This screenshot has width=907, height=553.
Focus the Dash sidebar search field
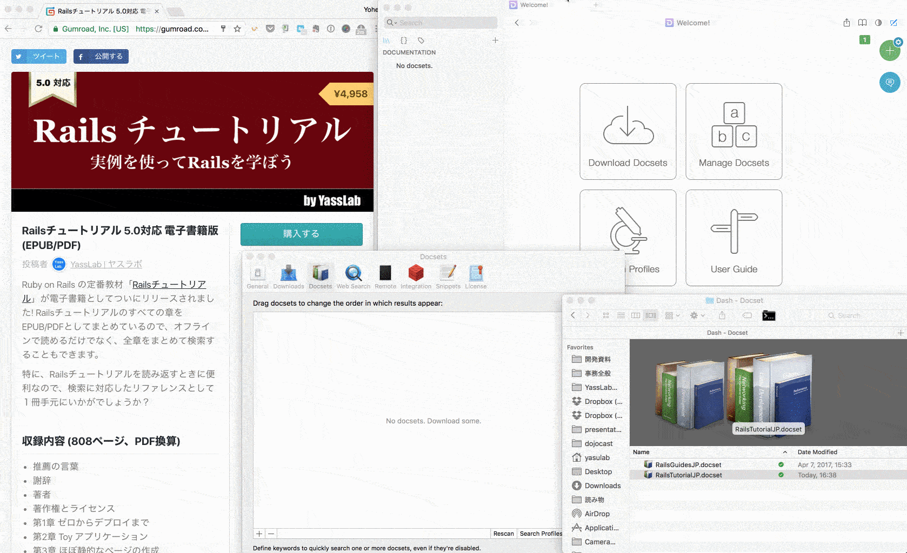click(x=441, y=23)
